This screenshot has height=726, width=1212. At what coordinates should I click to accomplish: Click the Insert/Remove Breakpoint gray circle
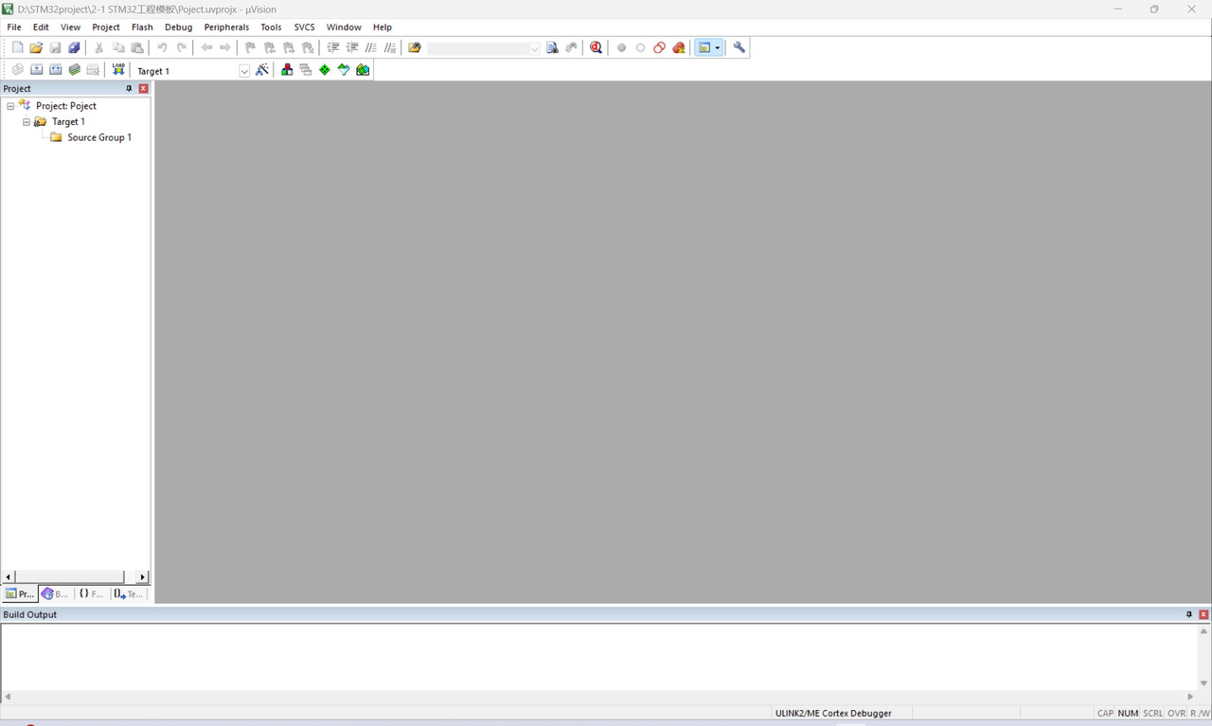[621, 47]
